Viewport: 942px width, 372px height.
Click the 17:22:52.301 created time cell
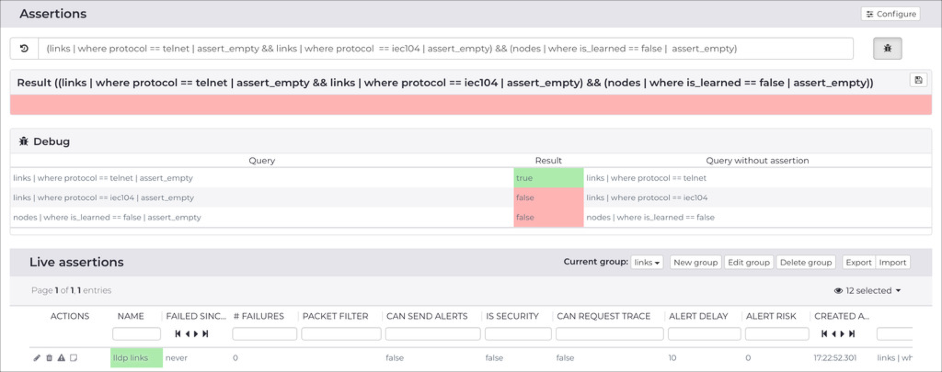(x=835, y=358)
